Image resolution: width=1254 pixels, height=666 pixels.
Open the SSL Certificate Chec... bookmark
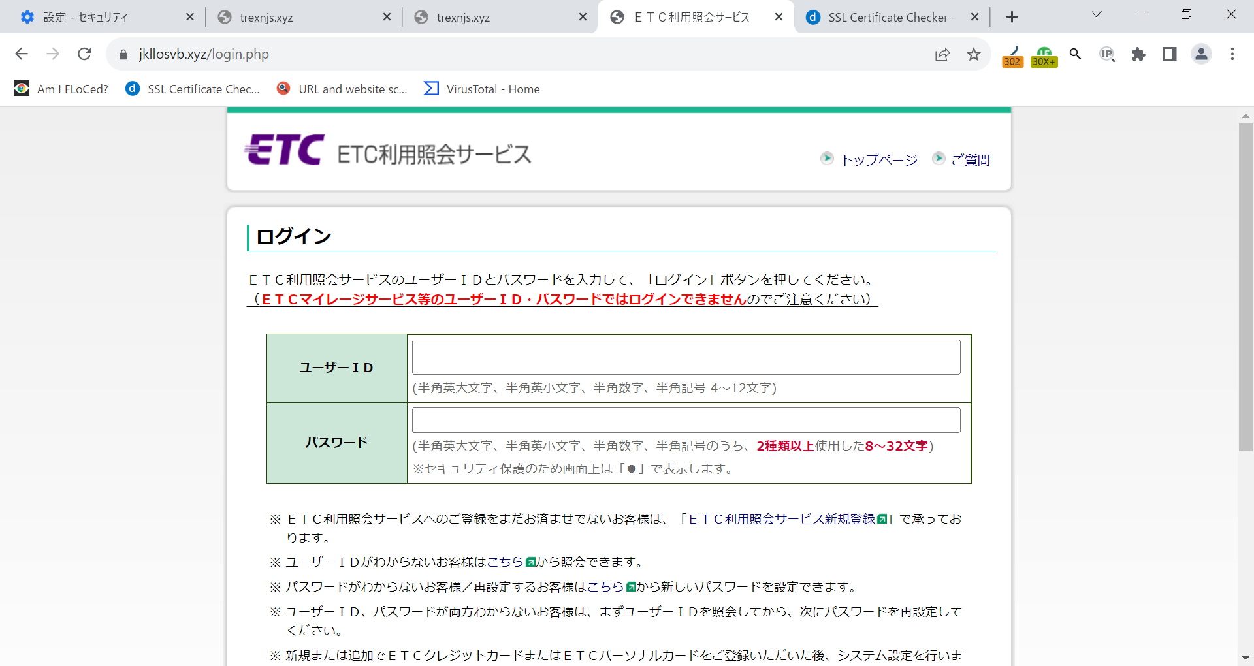(x=193, y=89)
